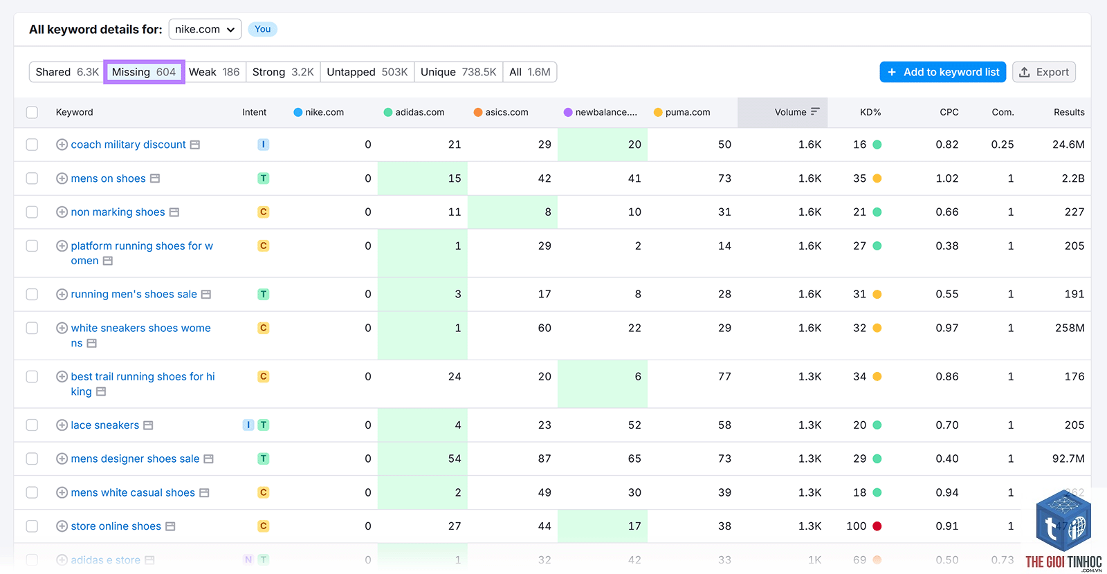Viewport: 1107px width, 574px height.
Task: Check the 'mens on shoes' row checkbox
Action: (32, 178)
